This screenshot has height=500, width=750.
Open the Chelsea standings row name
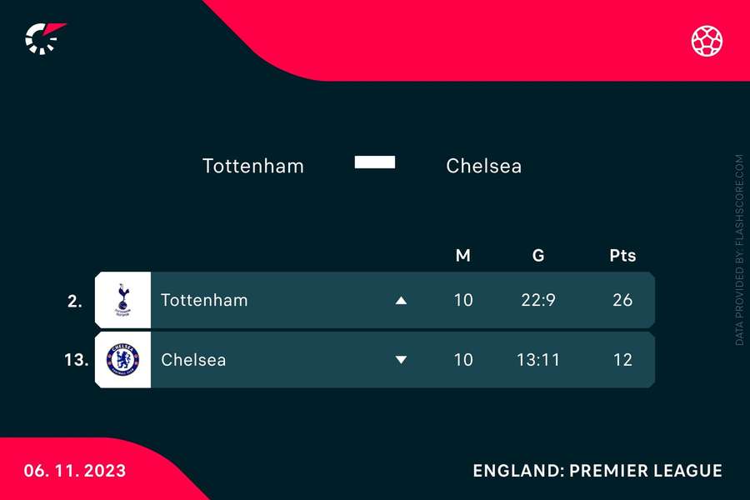coord(193,360)
